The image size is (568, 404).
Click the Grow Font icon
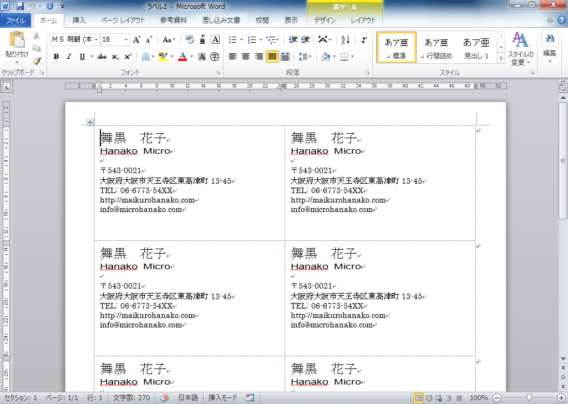pyautogui.click(x=137, y=40)
